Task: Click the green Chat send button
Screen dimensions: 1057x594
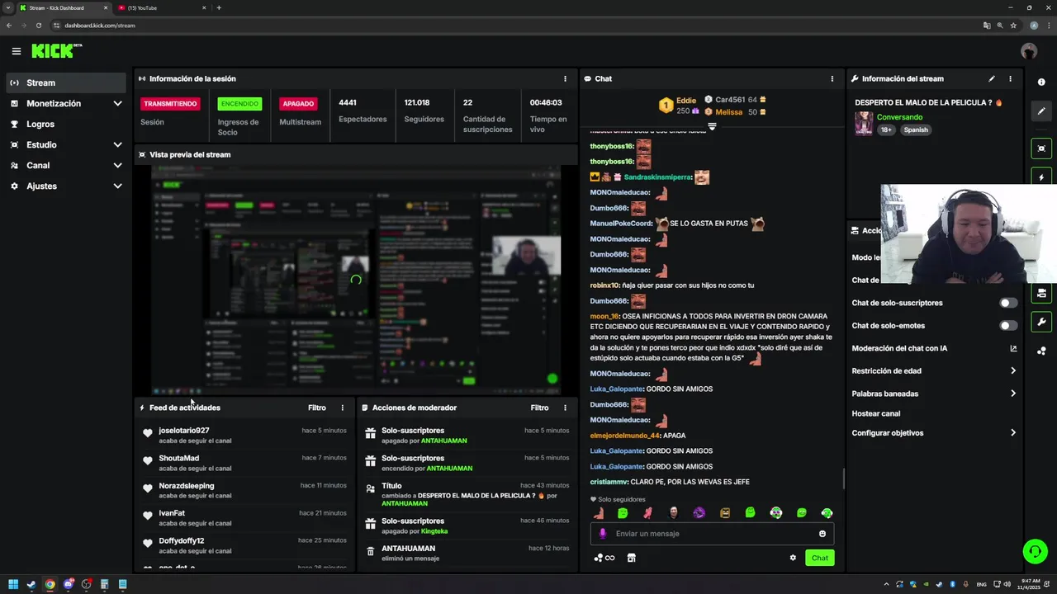Action: point(819,558)
